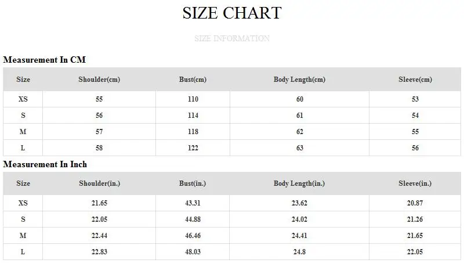
Task: Click the sleeve value 53 cell
Action: tap(415, 99)
